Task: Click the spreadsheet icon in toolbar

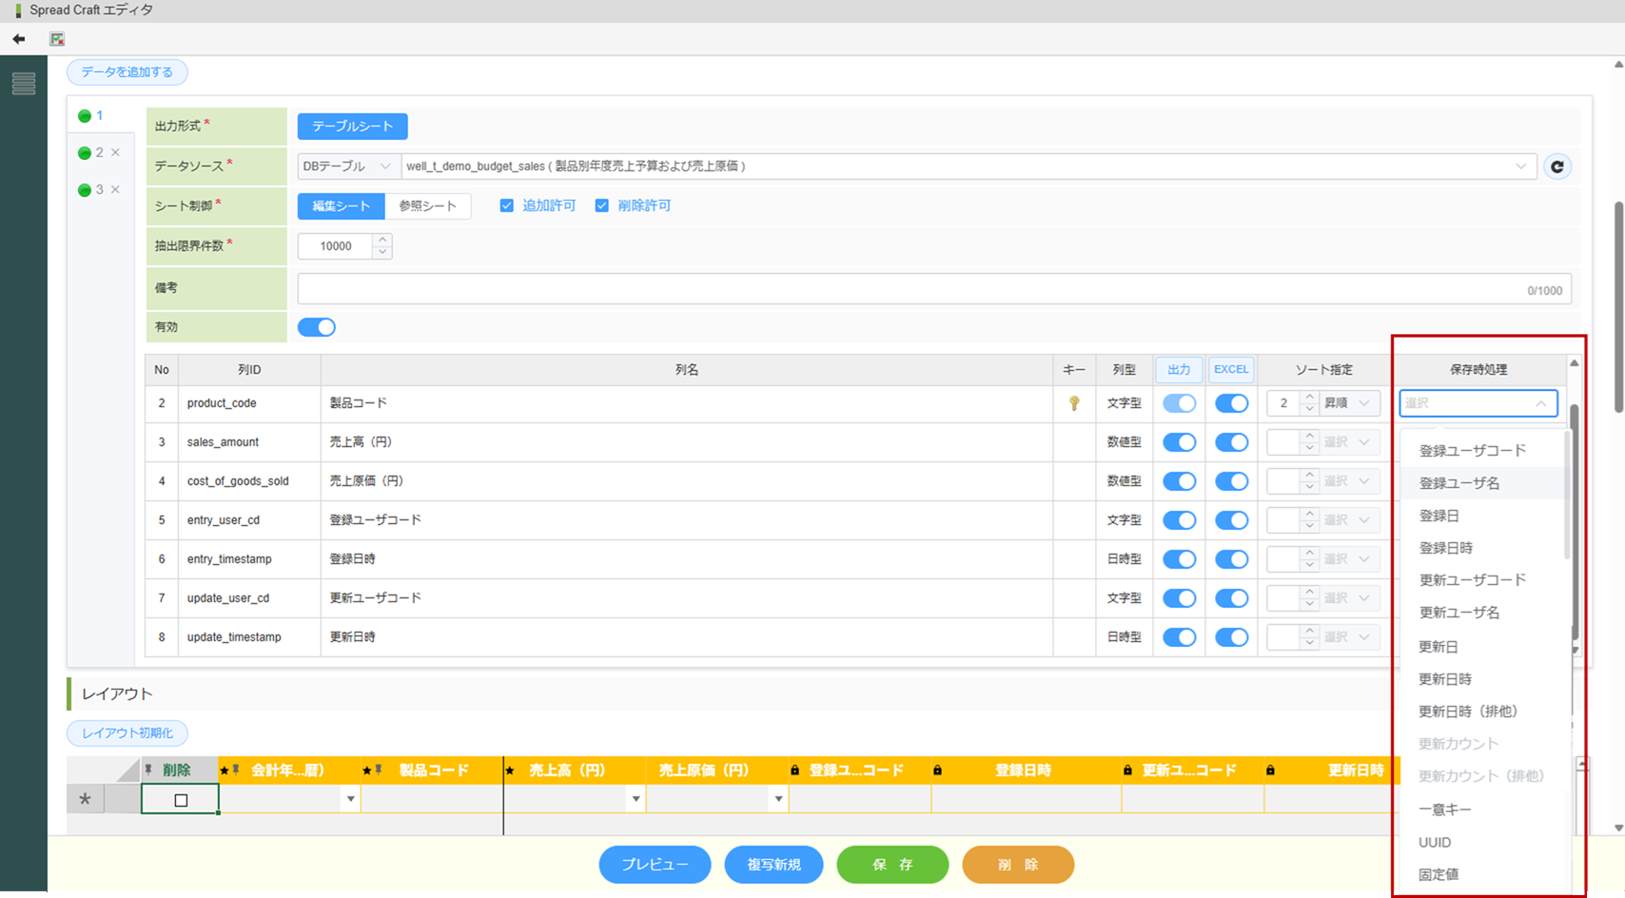Action: point(57,39)
